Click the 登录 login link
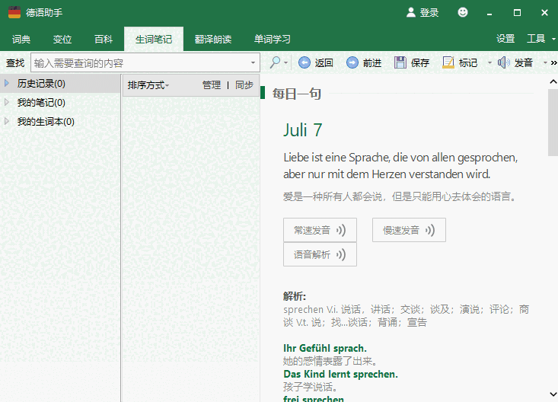The width and height of the screenshot is (558, 402). pyautogui.click(x=429, y=13)
